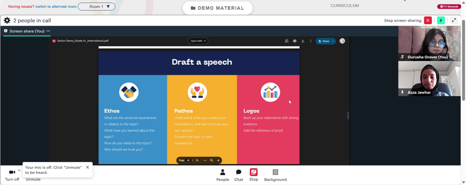Click the PDF magnifier zoom icon
The height and width of the screenshot is (185, 466).
(212, 160)
